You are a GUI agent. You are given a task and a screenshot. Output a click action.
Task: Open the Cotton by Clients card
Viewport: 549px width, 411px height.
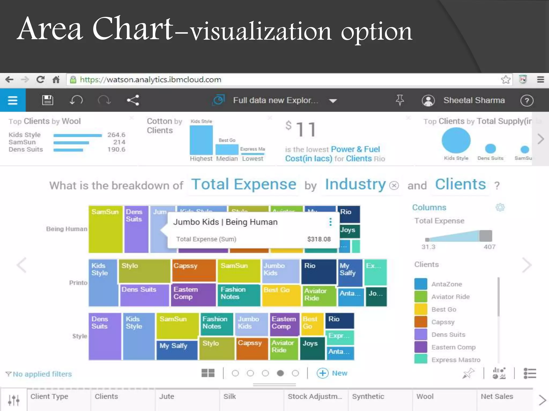[x=206, y=139]
